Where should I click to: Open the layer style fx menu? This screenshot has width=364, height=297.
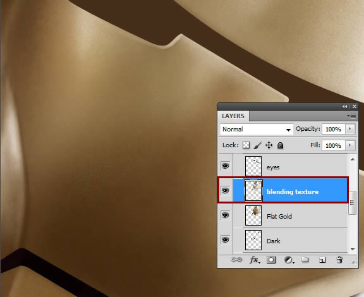(x=255, y=260)
